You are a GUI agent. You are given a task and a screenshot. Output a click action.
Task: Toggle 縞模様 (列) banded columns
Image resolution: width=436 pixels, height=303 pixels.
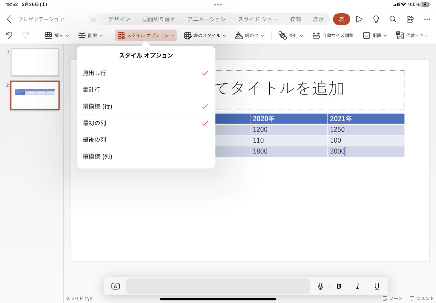(146, 157)
